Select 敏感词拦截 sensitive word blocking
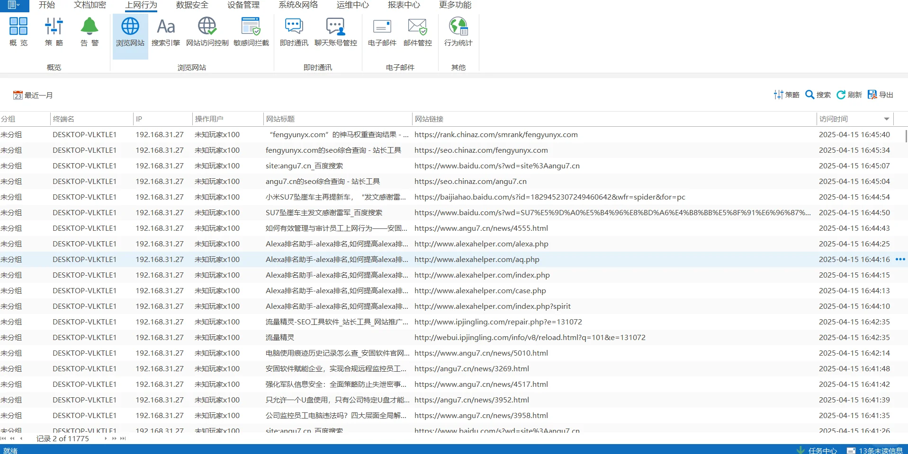 251,32
